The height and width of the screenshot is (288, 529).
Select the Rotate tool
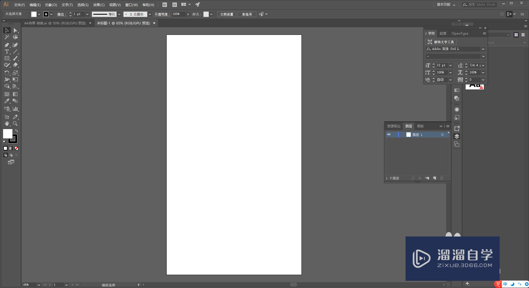click(x=7, y=73)
